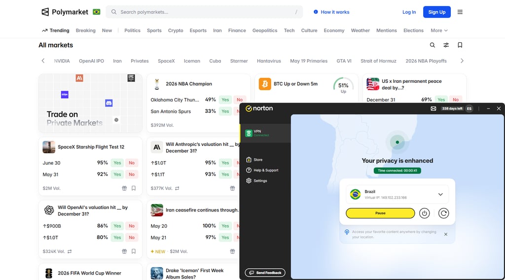This screenshot has height=280, width=505.
Task: Click the Log In link
Action: [x=409, y=12]
